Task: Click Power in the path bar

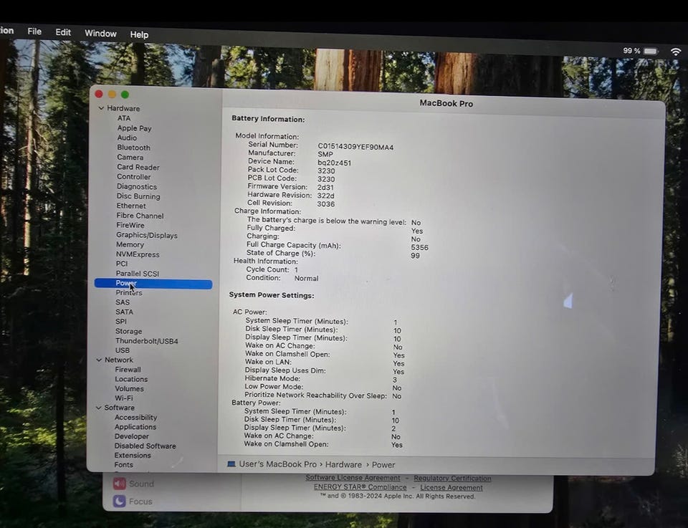Action: 383,465
